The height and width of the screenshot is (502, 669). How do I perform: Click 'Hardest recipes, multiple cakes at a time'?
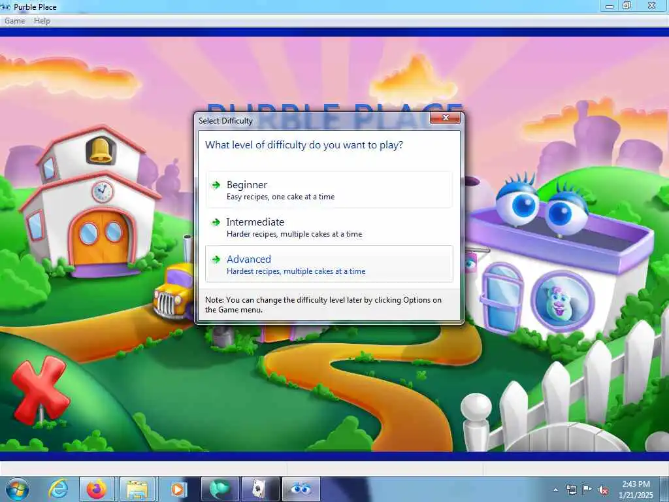(x=296, y=271)
